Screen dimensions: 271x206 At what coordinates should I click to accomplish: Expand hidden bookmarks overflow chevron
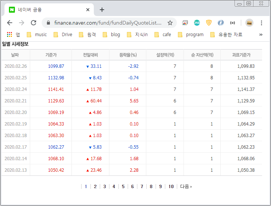pyautogui.click(x=261, y=35)
